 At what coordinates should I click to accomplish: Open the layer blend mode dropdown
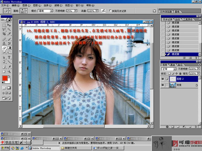169,69
